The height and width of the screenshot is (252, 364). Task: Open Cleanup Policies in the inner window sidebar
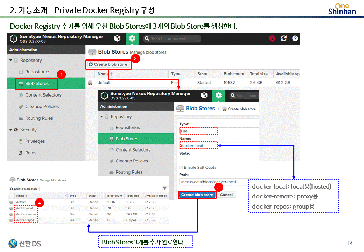click(132, 161)
